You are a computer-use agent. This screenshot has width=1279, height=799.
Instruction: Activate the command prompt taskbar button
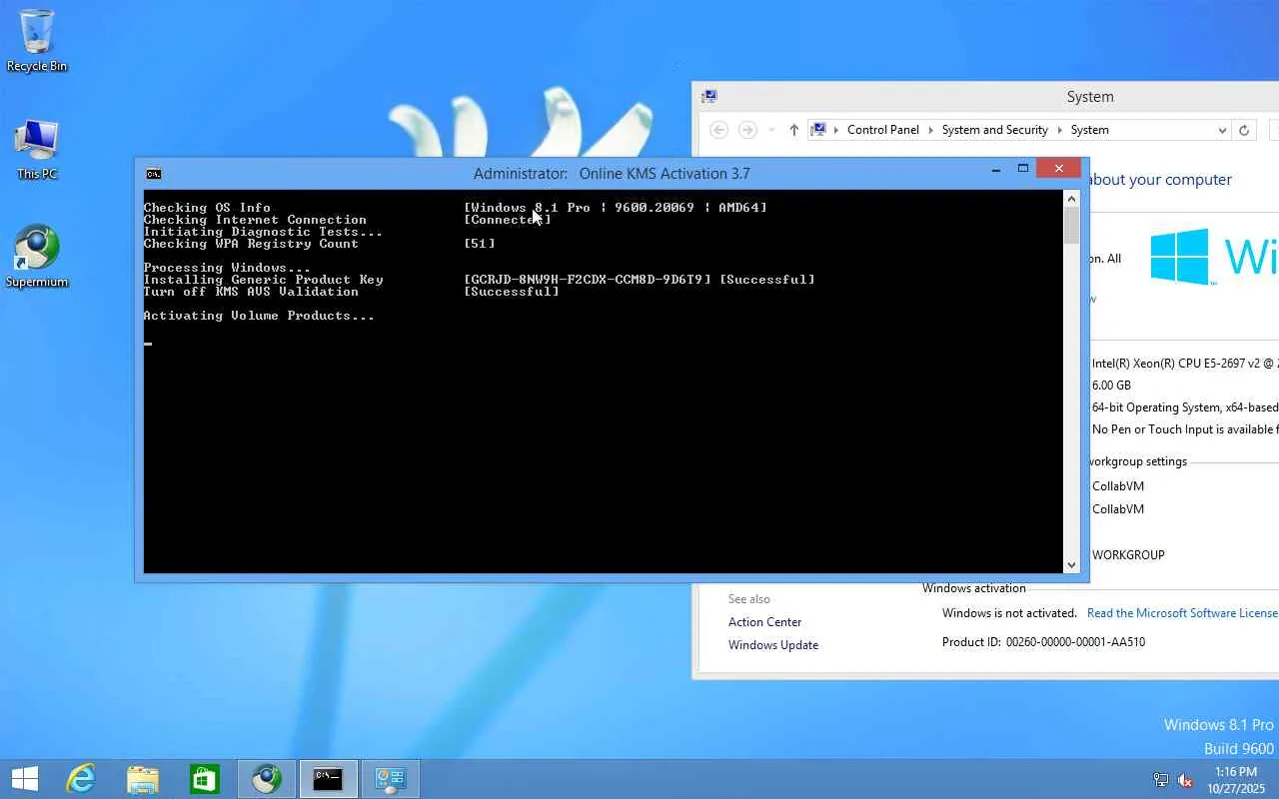328,779
